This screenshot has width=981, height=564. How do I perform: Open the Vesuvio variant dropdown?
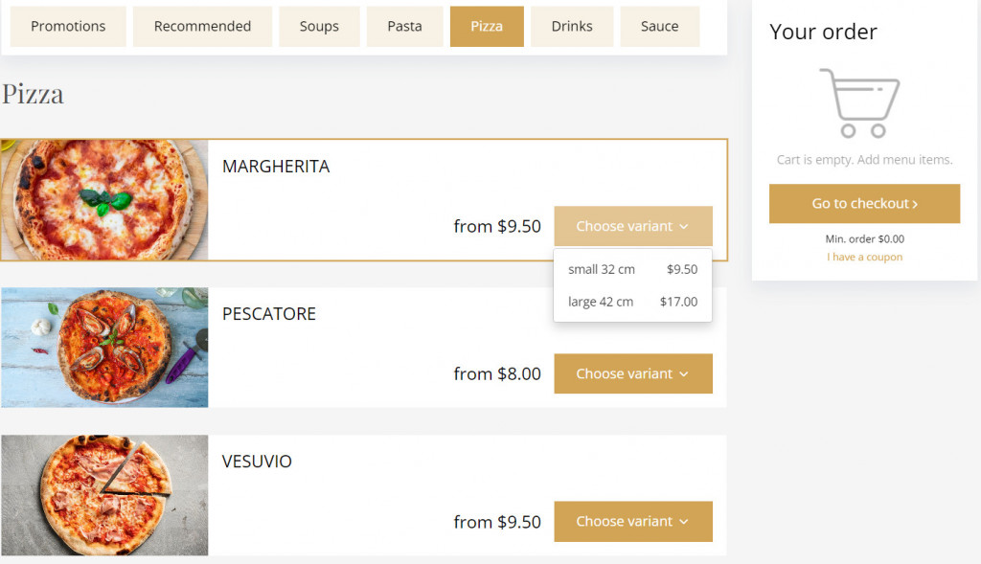tap(632, 521)
